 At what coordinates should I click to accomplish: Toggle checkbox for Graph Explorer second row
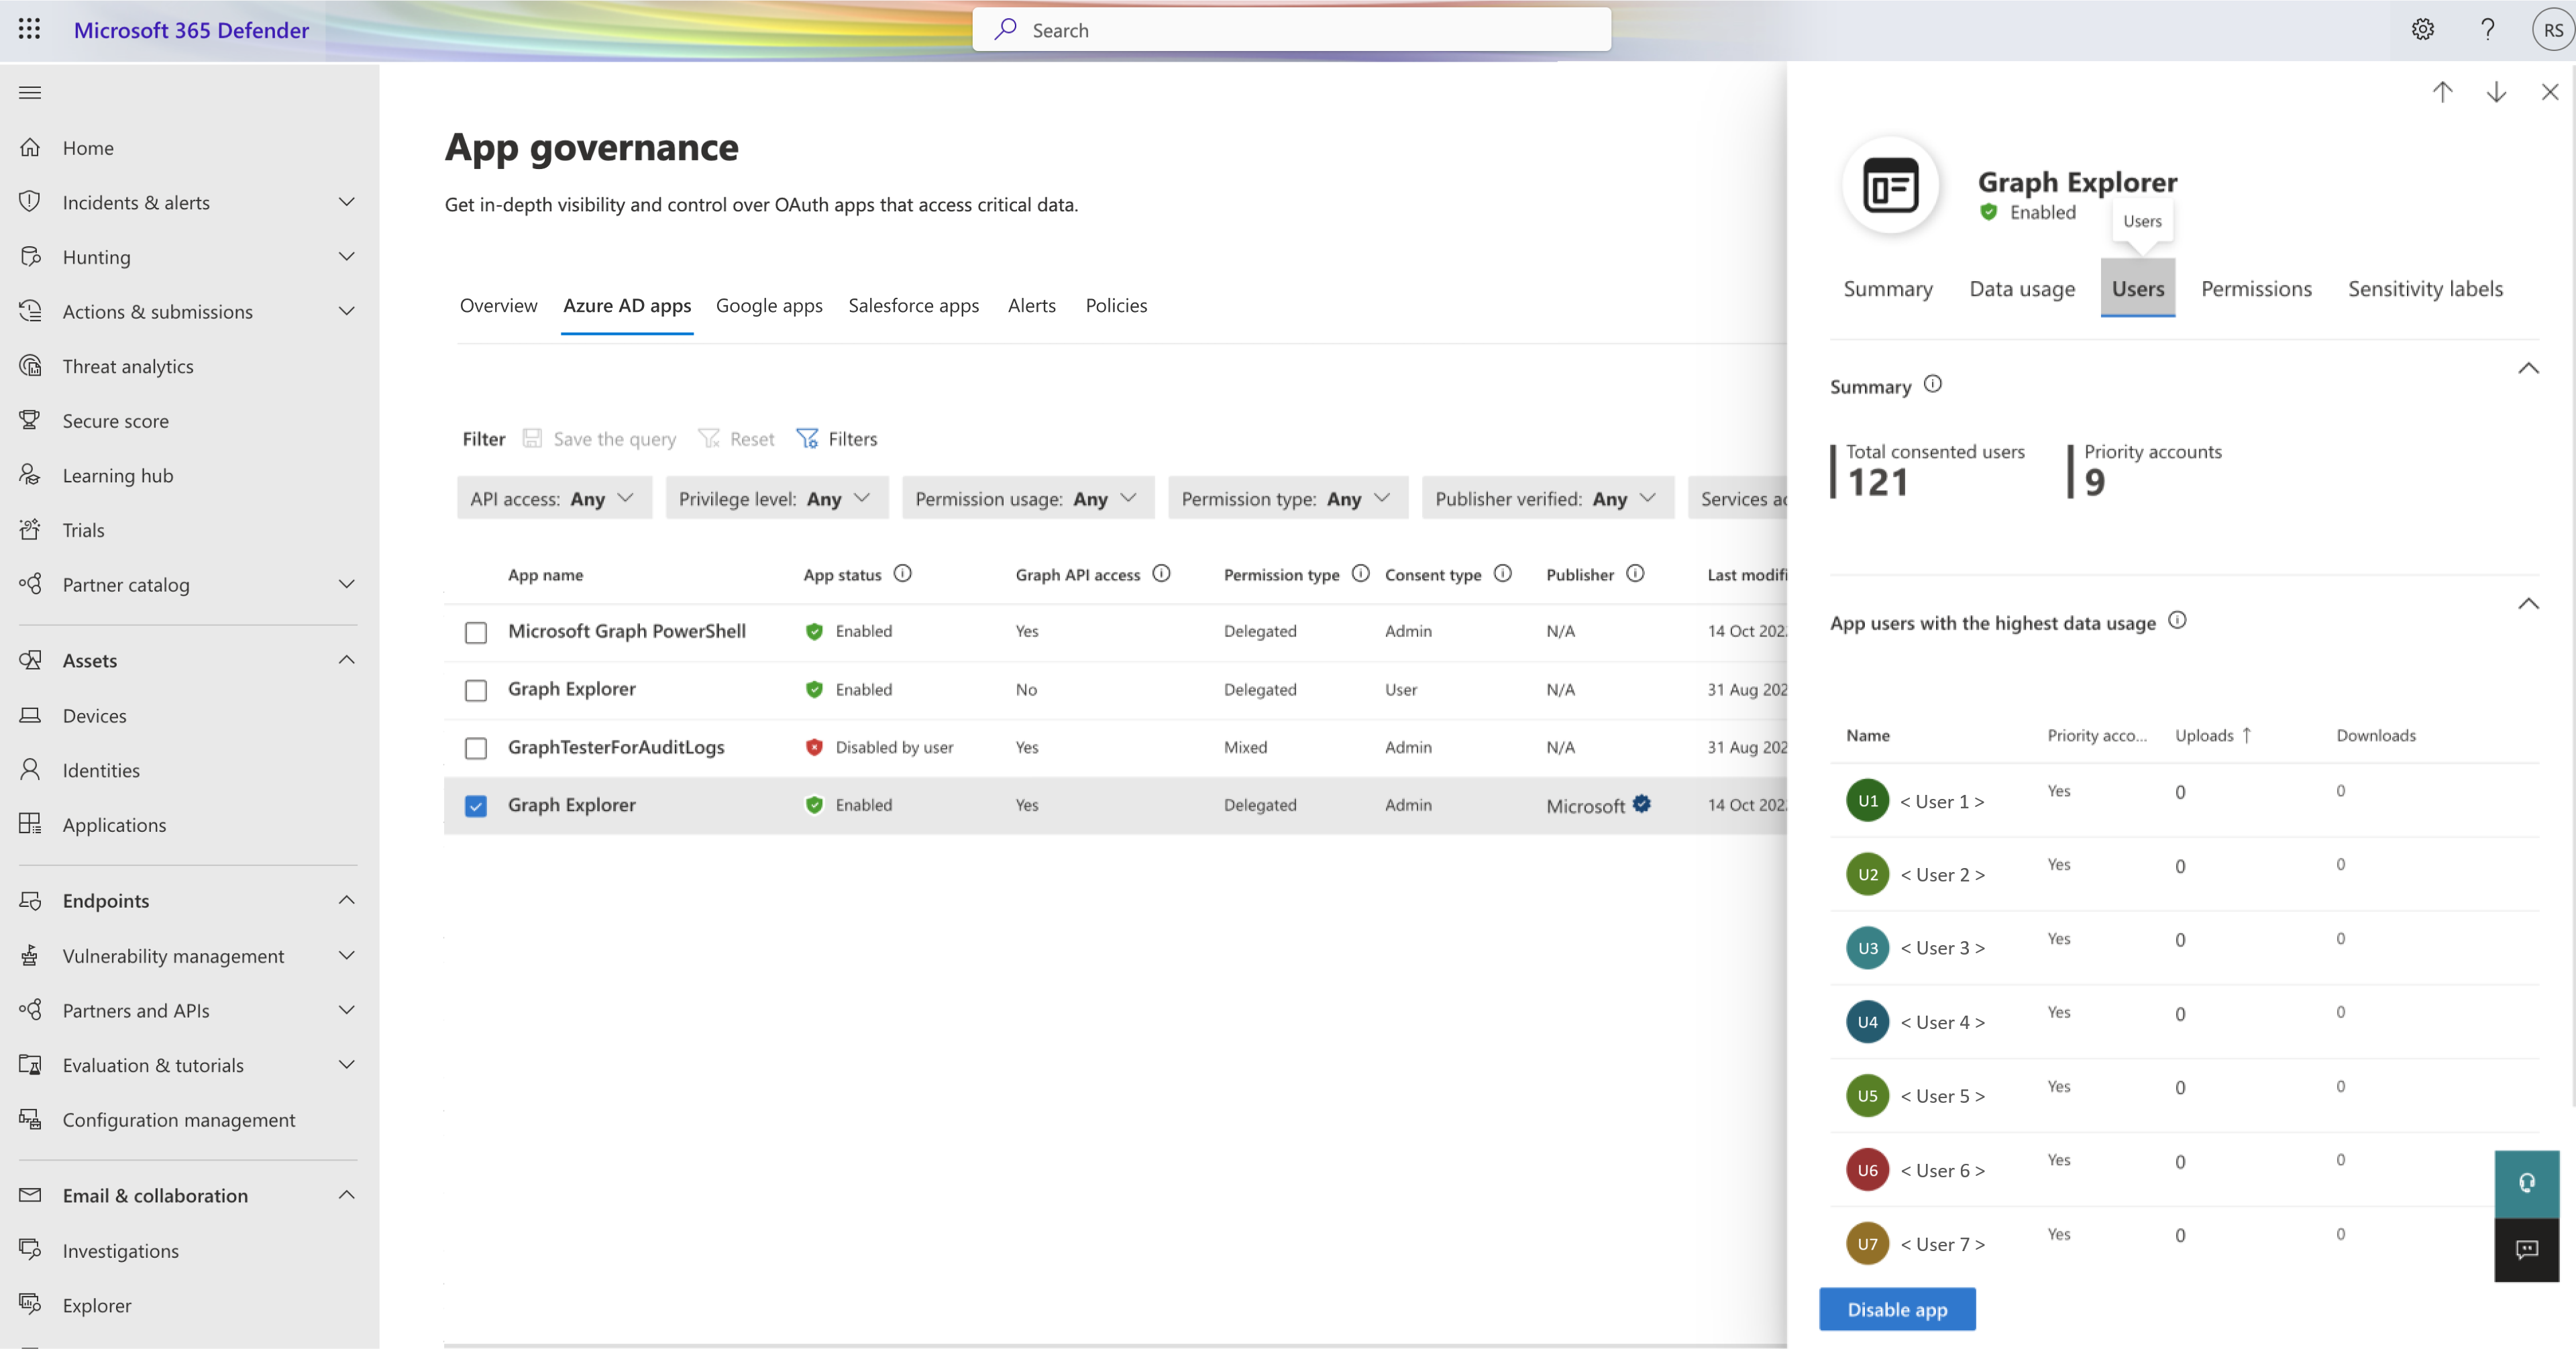(476, 804)
